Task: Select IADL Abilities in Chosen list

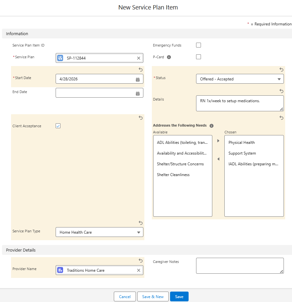Action: [x=254, y=164]
